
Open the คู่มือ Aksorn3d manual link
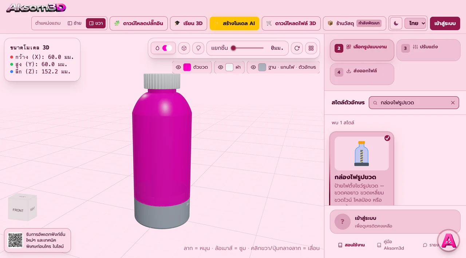point(391,245)
